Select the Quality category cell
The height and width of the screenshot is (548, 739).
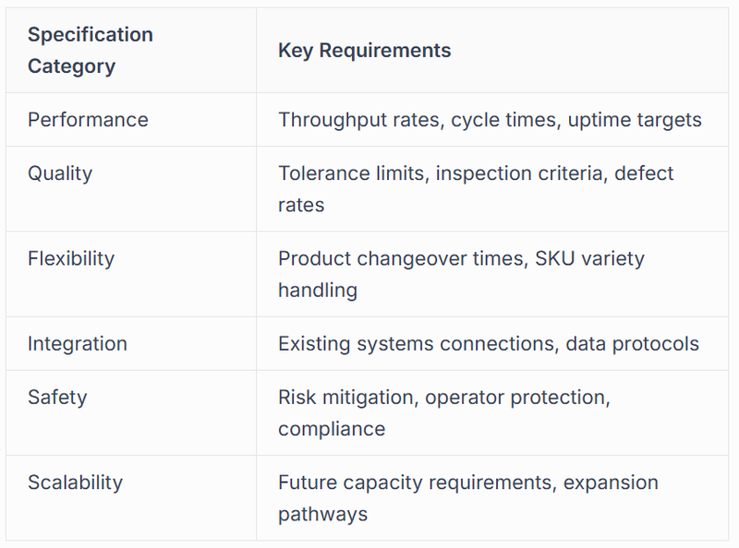click(60, 173)
